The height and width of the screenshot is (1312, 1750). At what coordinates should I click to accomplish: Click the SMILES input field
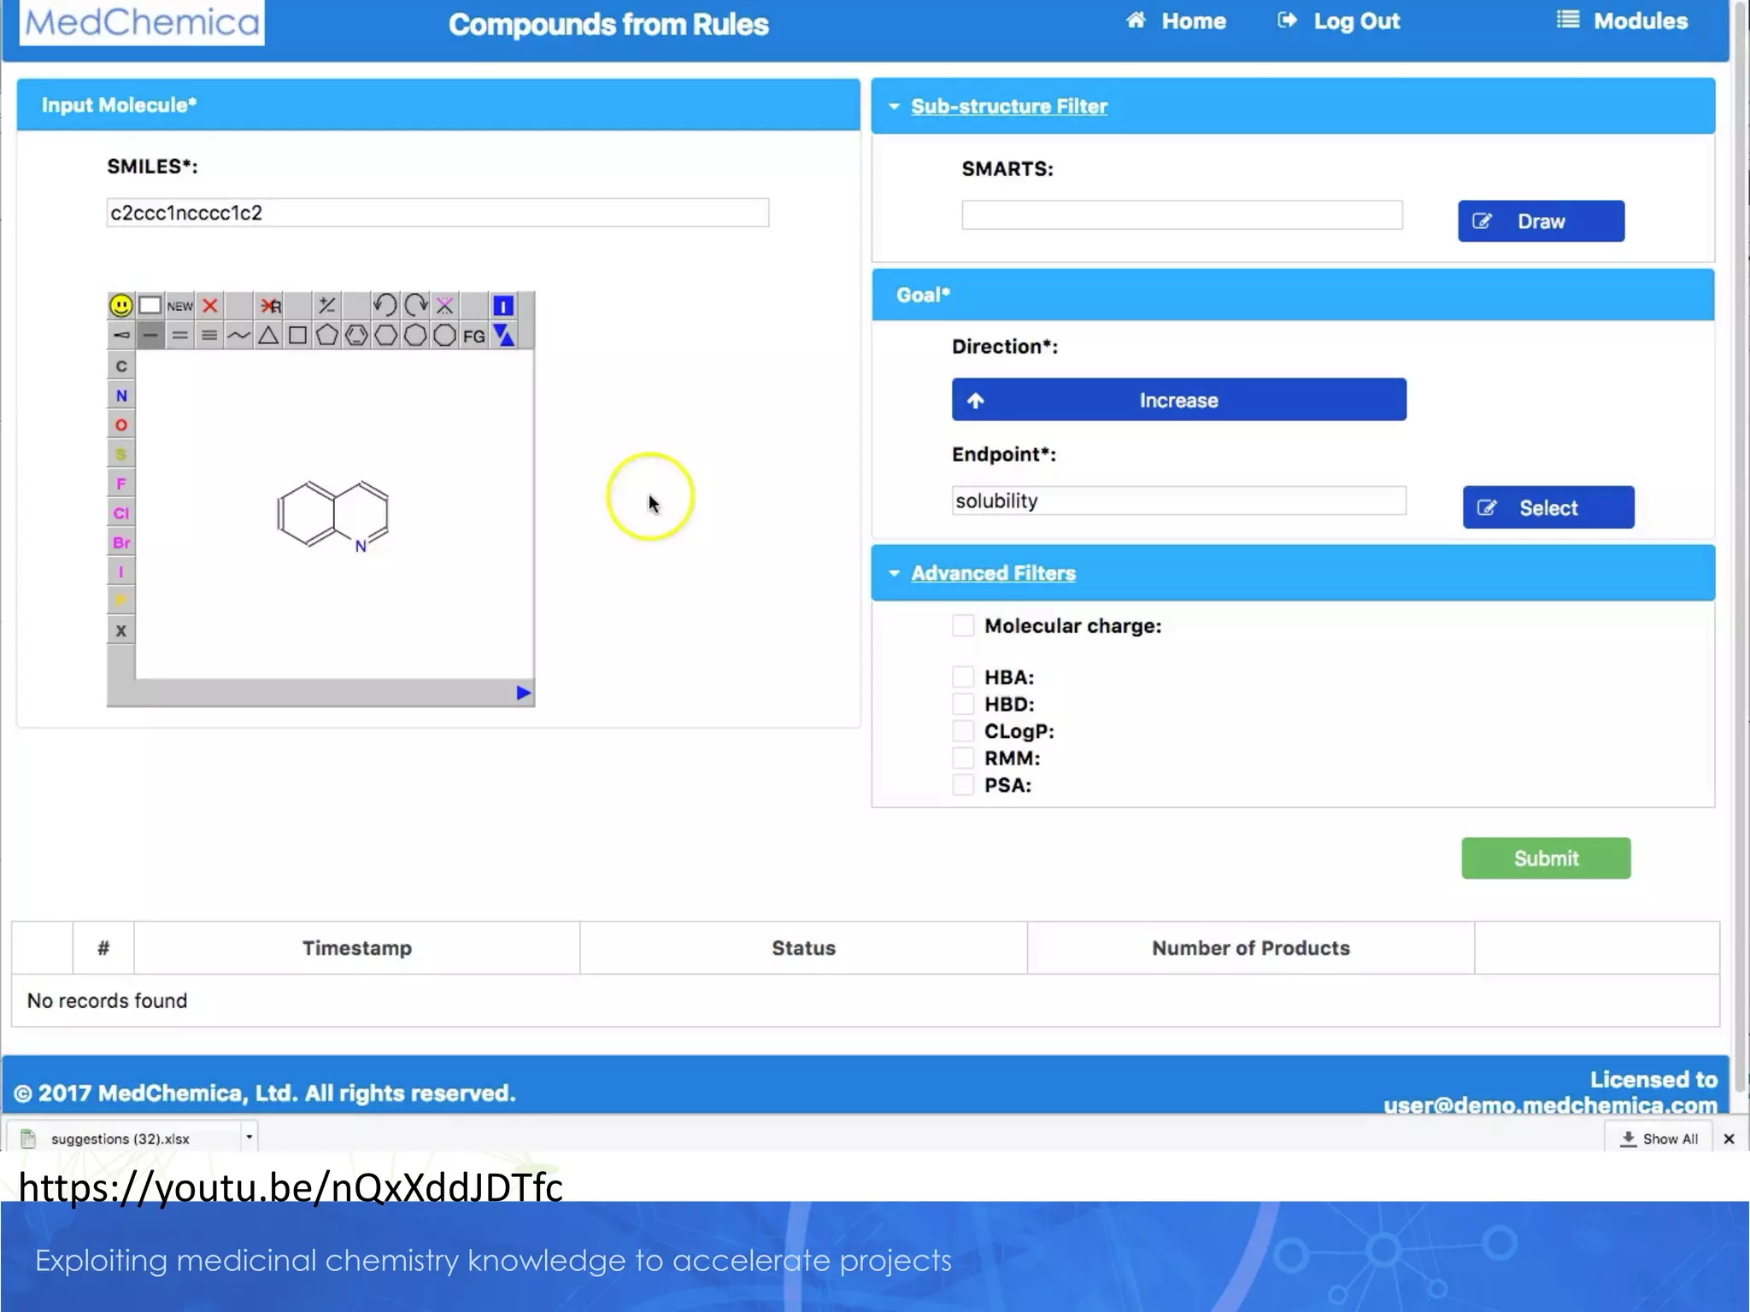437,213
